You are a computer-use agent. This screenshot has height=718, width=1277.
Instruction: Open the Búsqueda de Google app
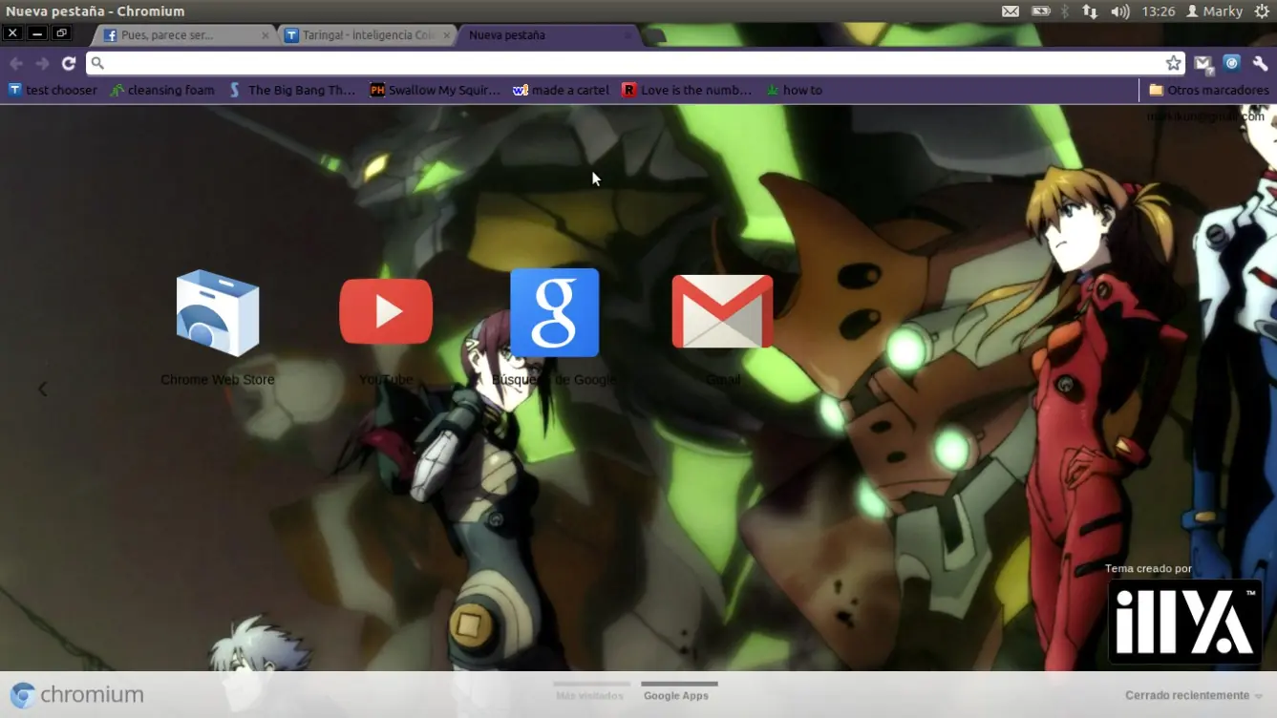pyautogui.click(x=555, y=312)
